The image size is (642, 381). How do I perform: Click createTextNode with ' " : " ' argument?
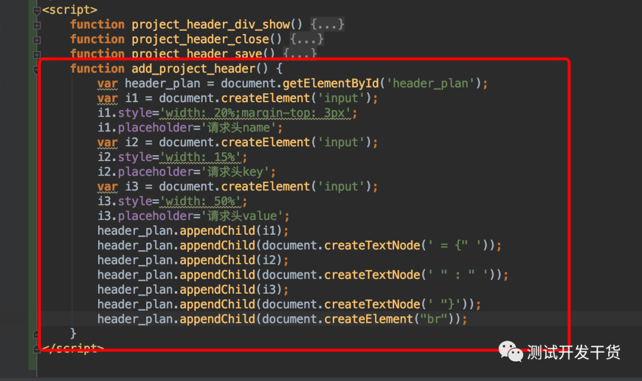coord(372,275)
